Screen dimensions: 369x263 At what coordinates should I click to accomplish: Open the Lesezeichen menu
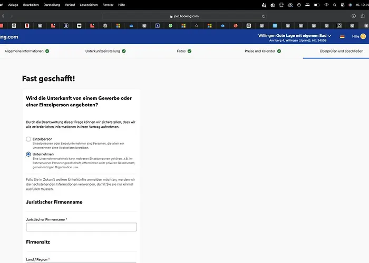[x=88, y=5]
